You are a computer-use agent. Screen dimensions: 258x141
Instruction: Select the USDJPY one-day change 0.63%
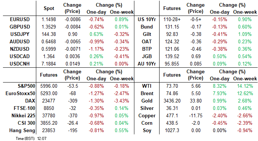pyautogui.click(x=96, y=34)
